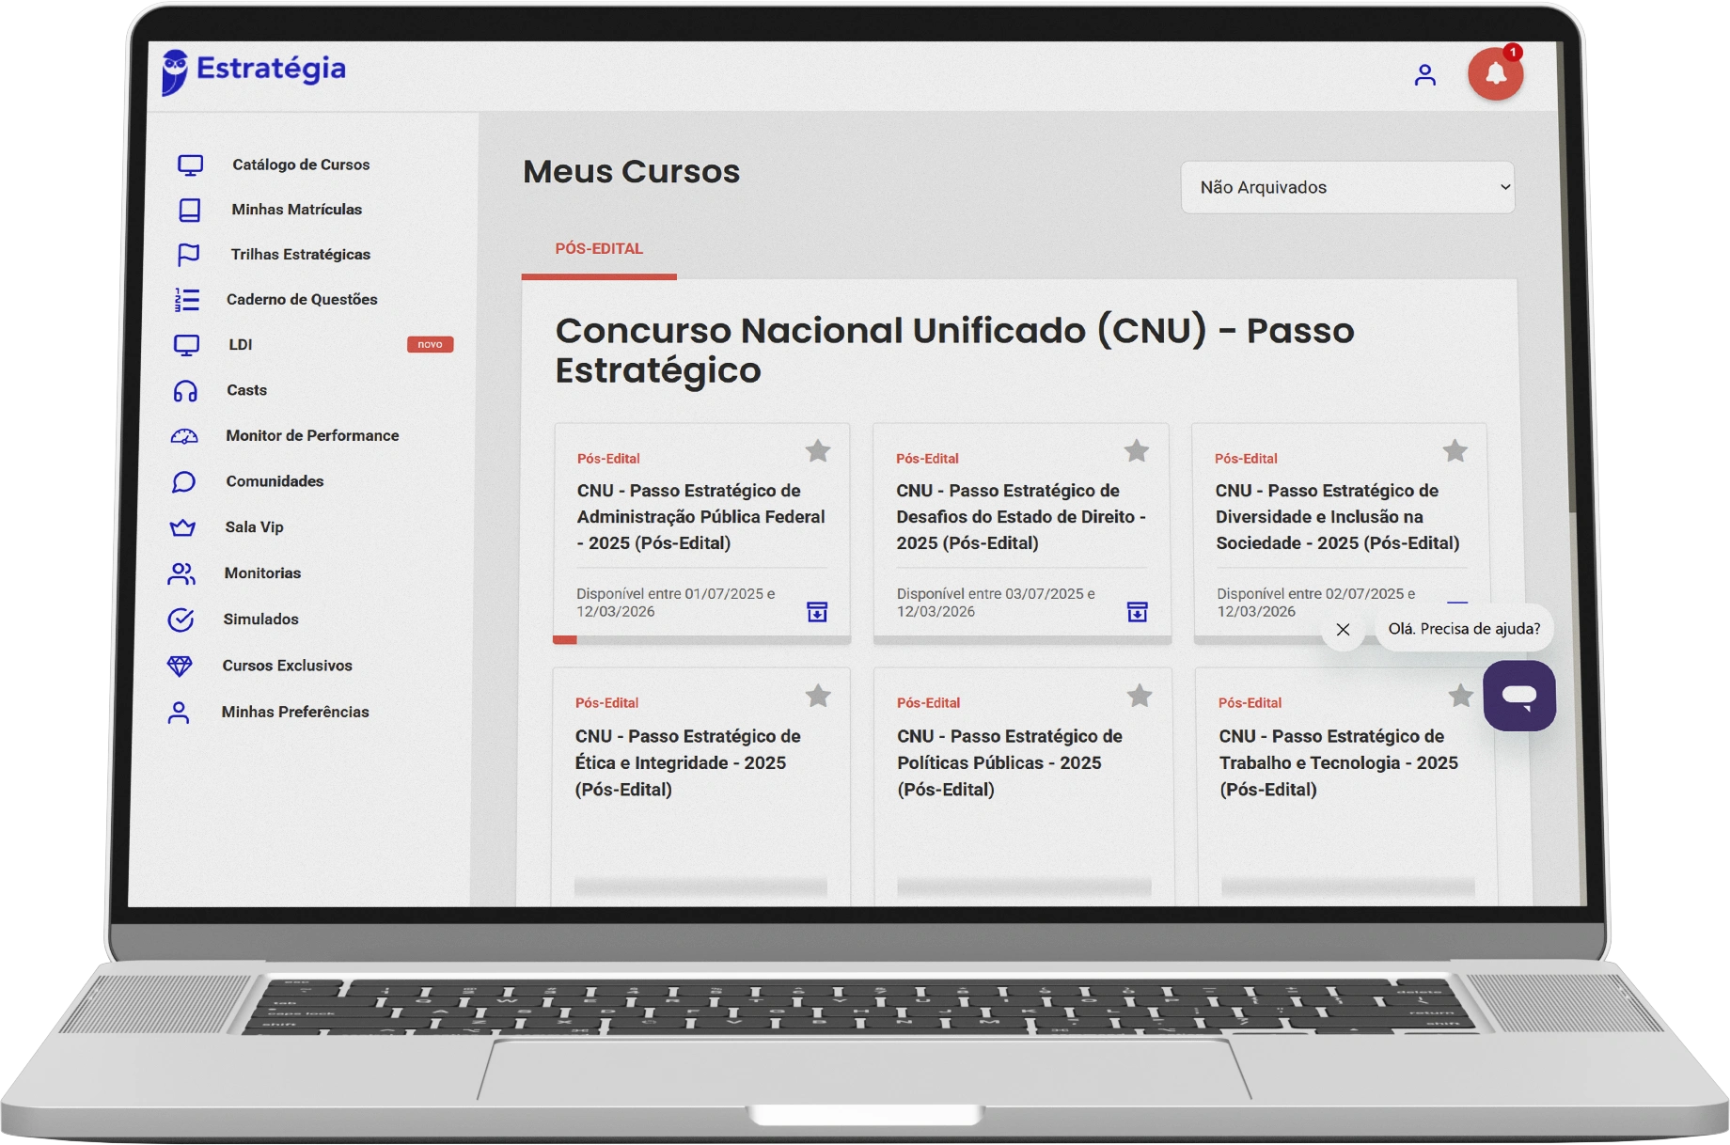1730x1145 pixels.
Task: Open the Trabalho e Tecnologia course
Action: (1337, 762)
